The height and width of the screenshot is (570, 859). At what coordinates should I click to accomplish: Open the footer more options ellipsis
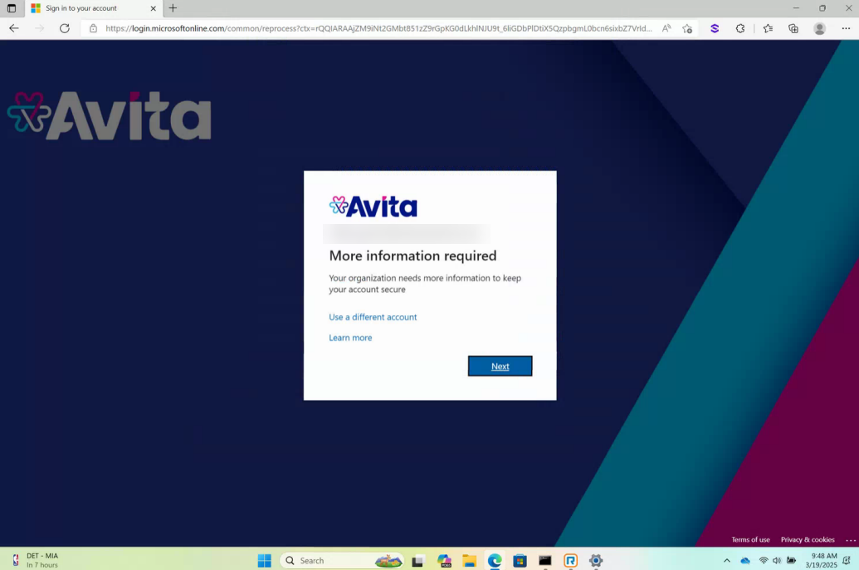pos(850,540)
